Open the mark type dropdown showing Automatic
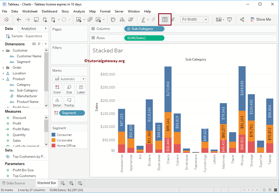 [69, 79]
